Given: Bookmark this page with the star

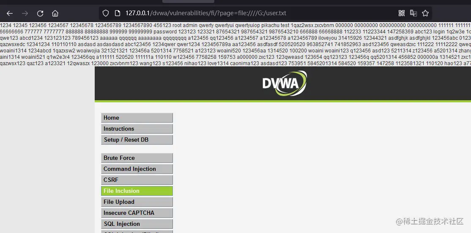Looking at the screenshot, I should [425, 13].
